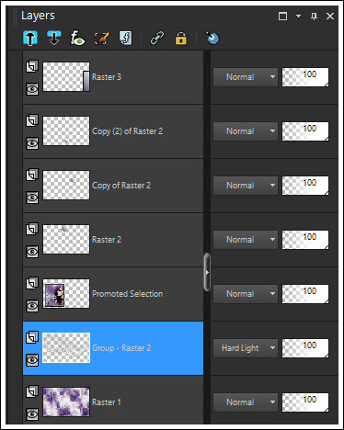The width and height of the screenshot is (344, 430).
Task: Click the auto-hide pin button
Action: pyautogui.click(x=314, y=16)
